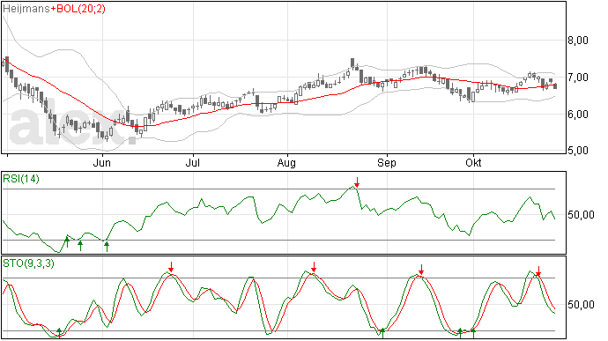Click the Jul month label
Viewport: 608px width, 341px height.
[x=193, y=162]
